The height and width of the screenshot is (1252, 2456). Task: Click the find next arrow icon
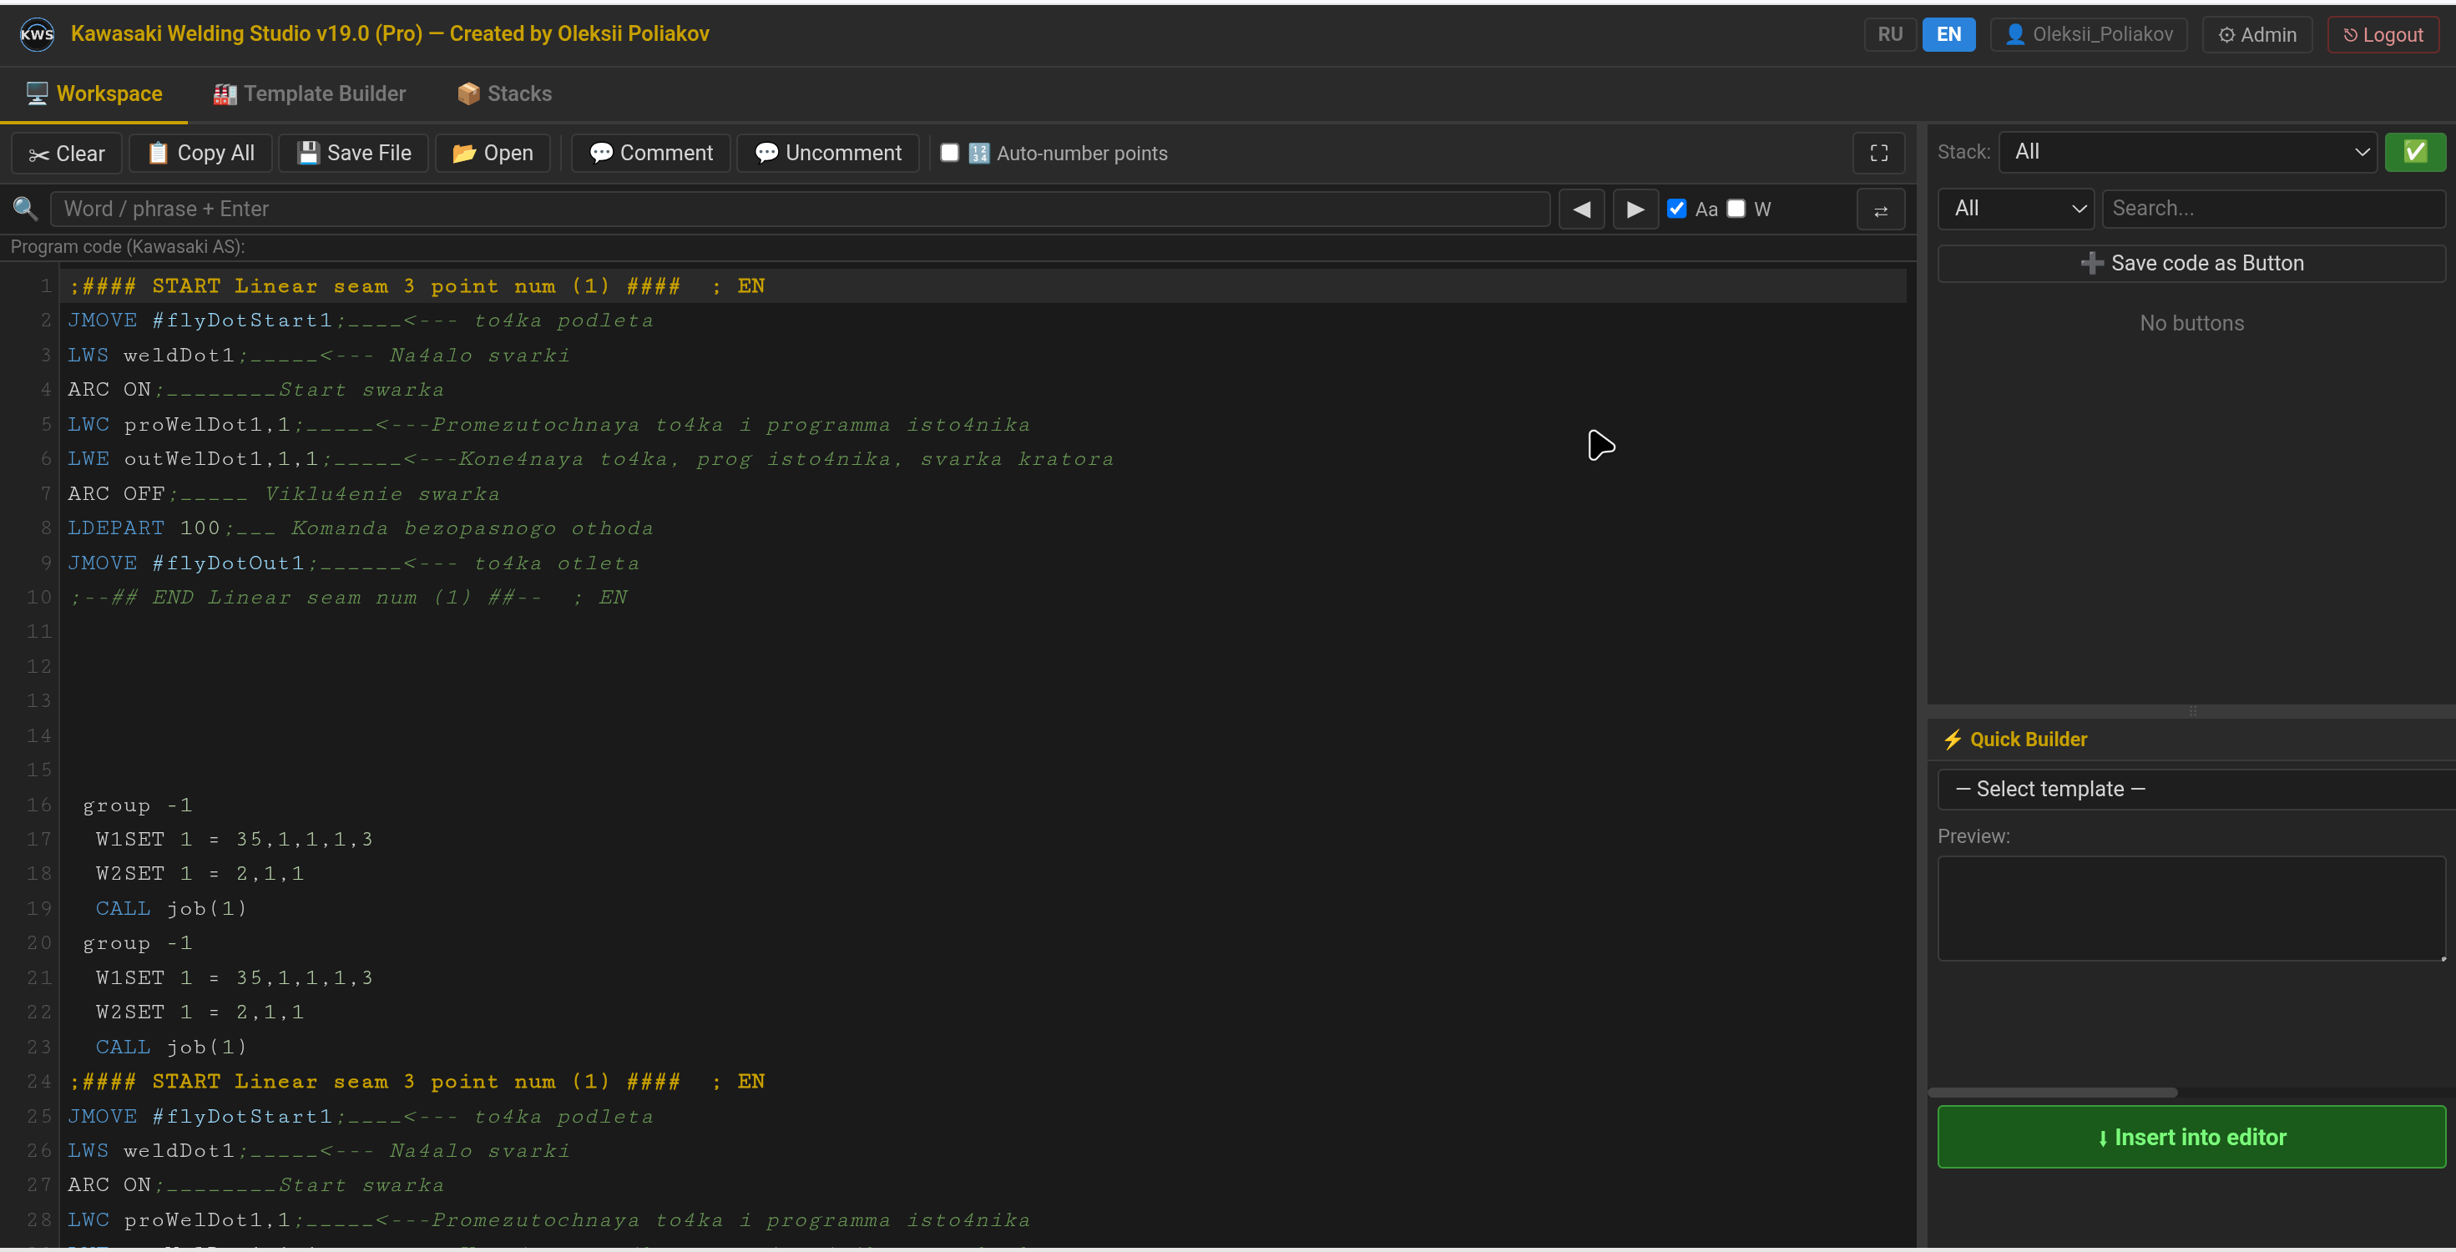coord(1635,209)
